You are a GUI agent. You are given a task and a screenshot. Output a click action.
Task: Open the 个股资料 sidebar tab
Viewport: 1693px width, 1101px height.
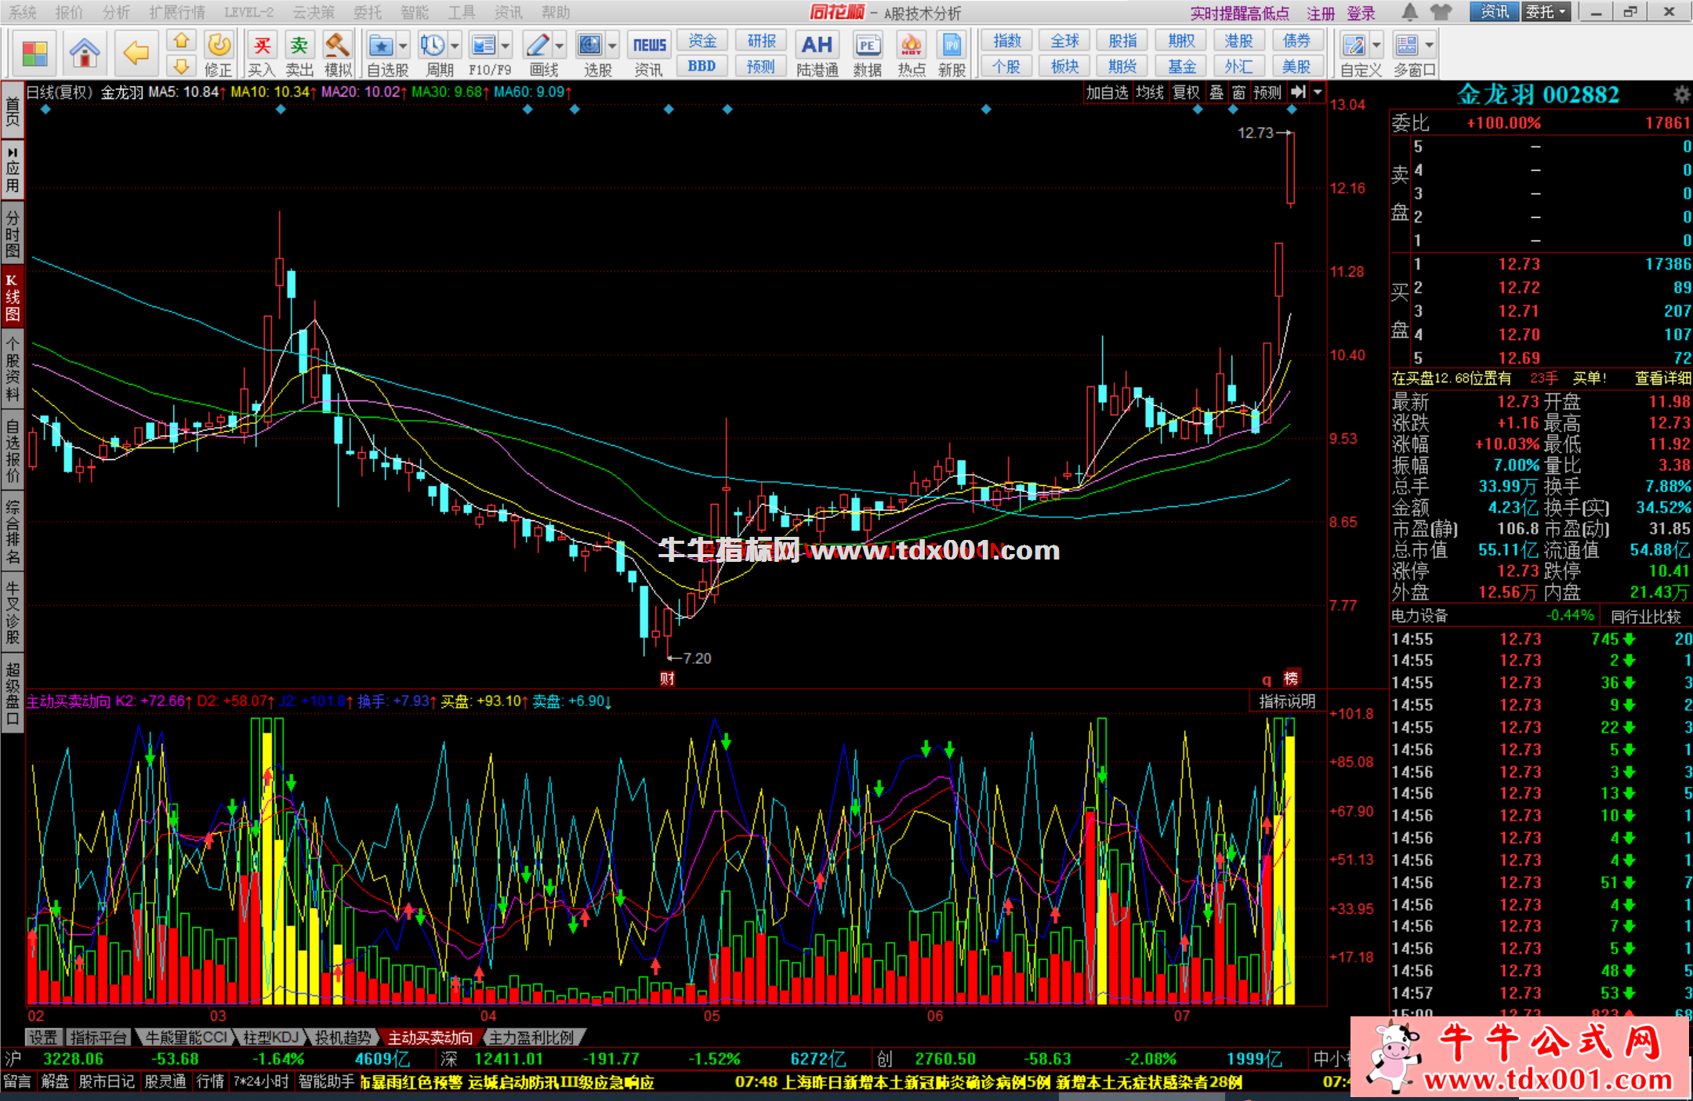pyautogui.click(x=13, y=368)
